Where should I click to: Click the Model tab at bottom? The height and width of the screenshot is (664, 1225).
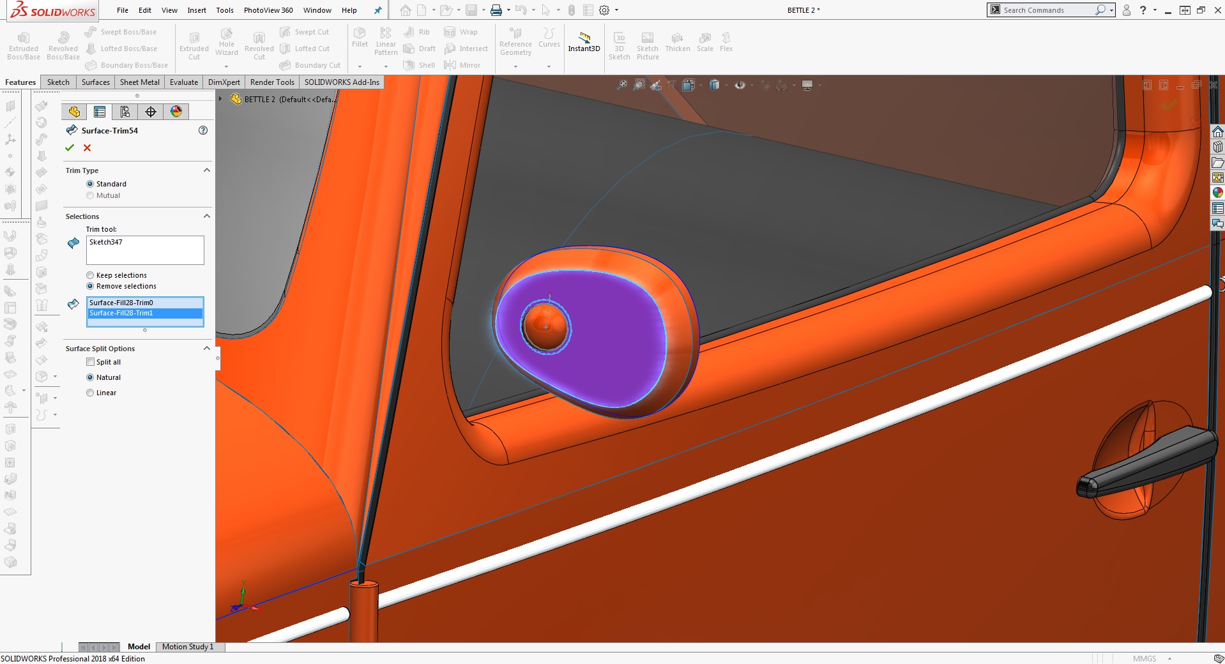[139, 647]
